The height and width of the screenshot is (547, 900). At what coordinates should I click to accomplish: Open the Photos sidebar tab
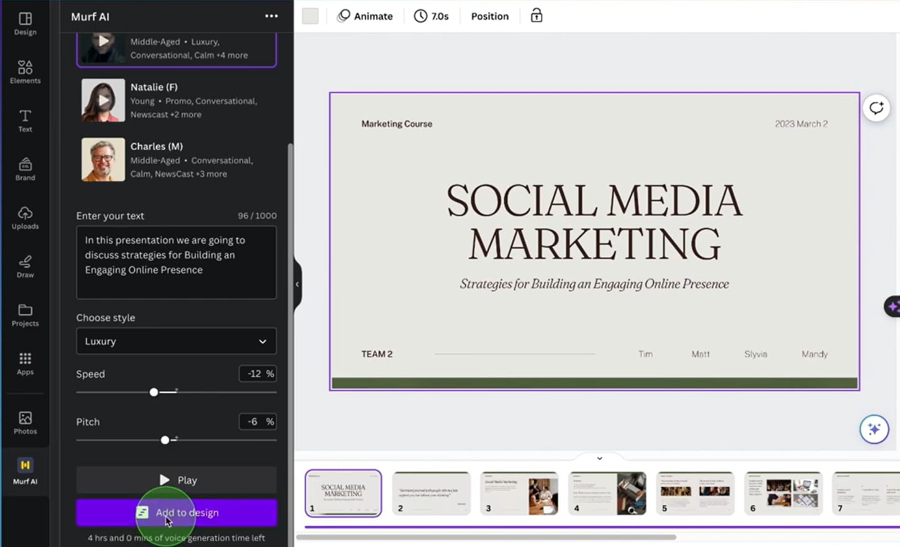[x=25, y=422]
